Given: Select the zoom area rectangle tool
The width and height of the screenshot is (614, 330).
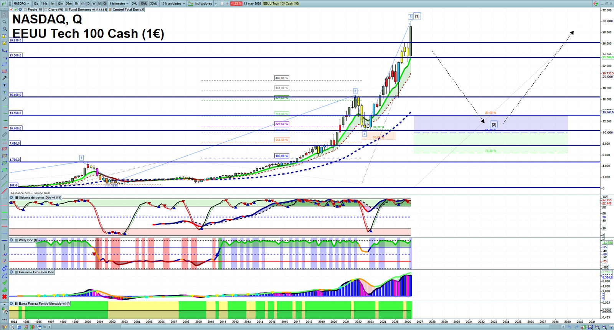Looking at the screenshot, I should click(x=4, y=29).
